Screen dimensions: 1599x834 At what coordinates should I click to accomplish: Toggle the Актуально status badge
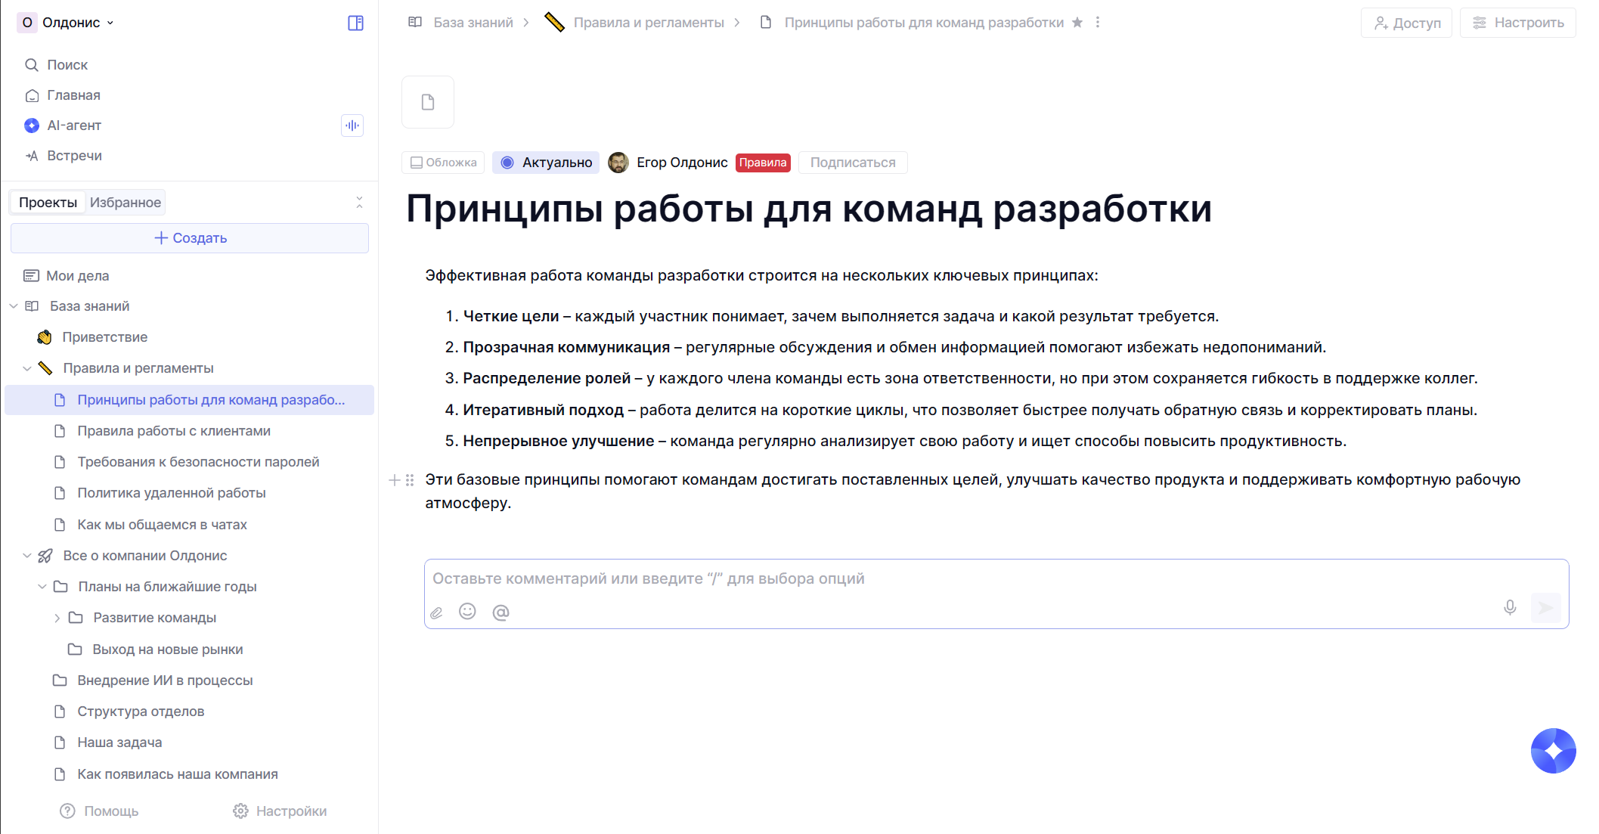(x=546, y=163)
